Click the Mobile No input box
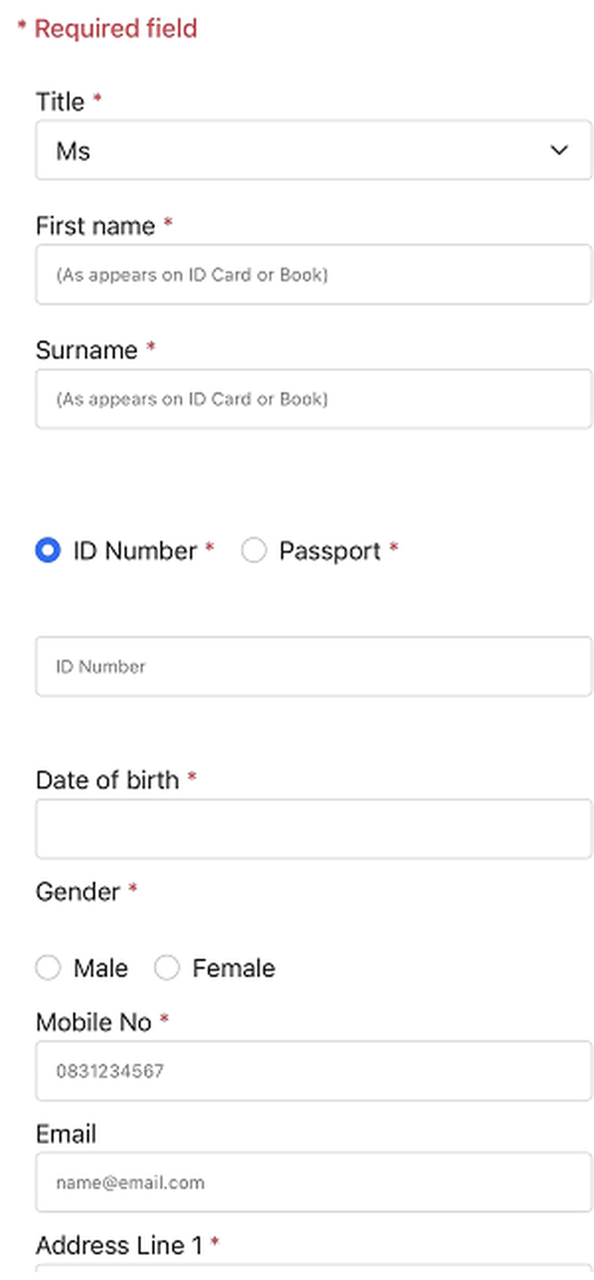Image resolution: width=594 pixels, height=1280 pixels. point(313,1071)
